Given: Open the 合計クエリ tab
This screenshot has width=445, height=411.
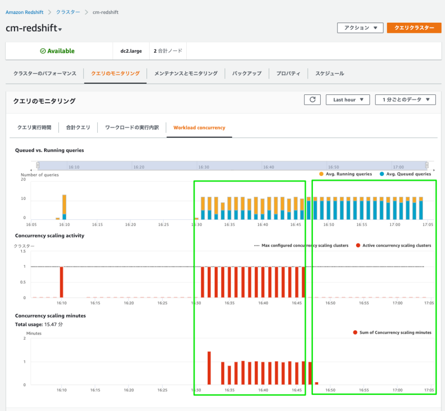Looking at the screenshot, I should [x=78, y=128].
